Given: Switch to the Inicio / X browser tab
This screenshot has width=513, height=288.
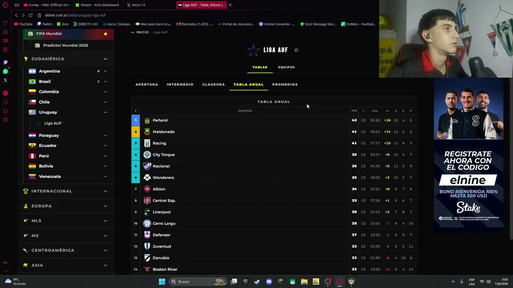Looking at the screenshot, I should point(139,5).
